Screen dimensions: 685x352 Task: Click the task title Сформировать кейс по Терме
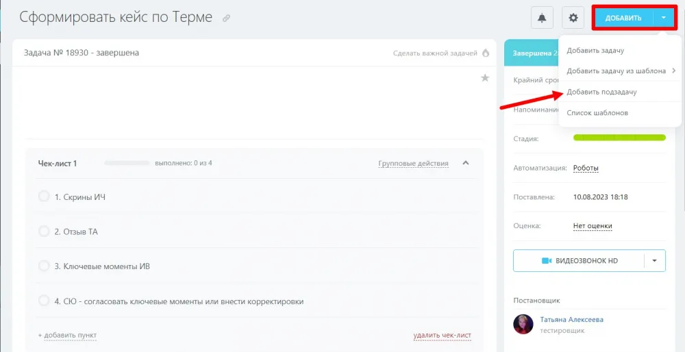pyautogui.click(x=116, y=17)
